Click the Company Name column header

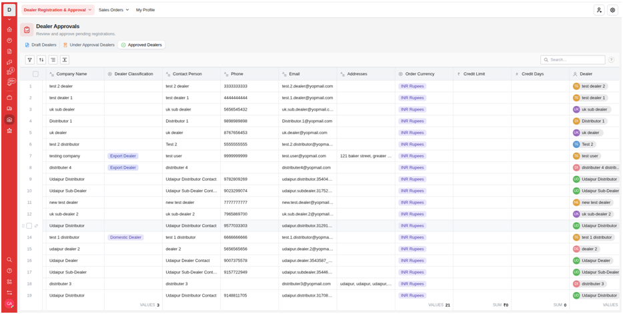tap(75, 74)
